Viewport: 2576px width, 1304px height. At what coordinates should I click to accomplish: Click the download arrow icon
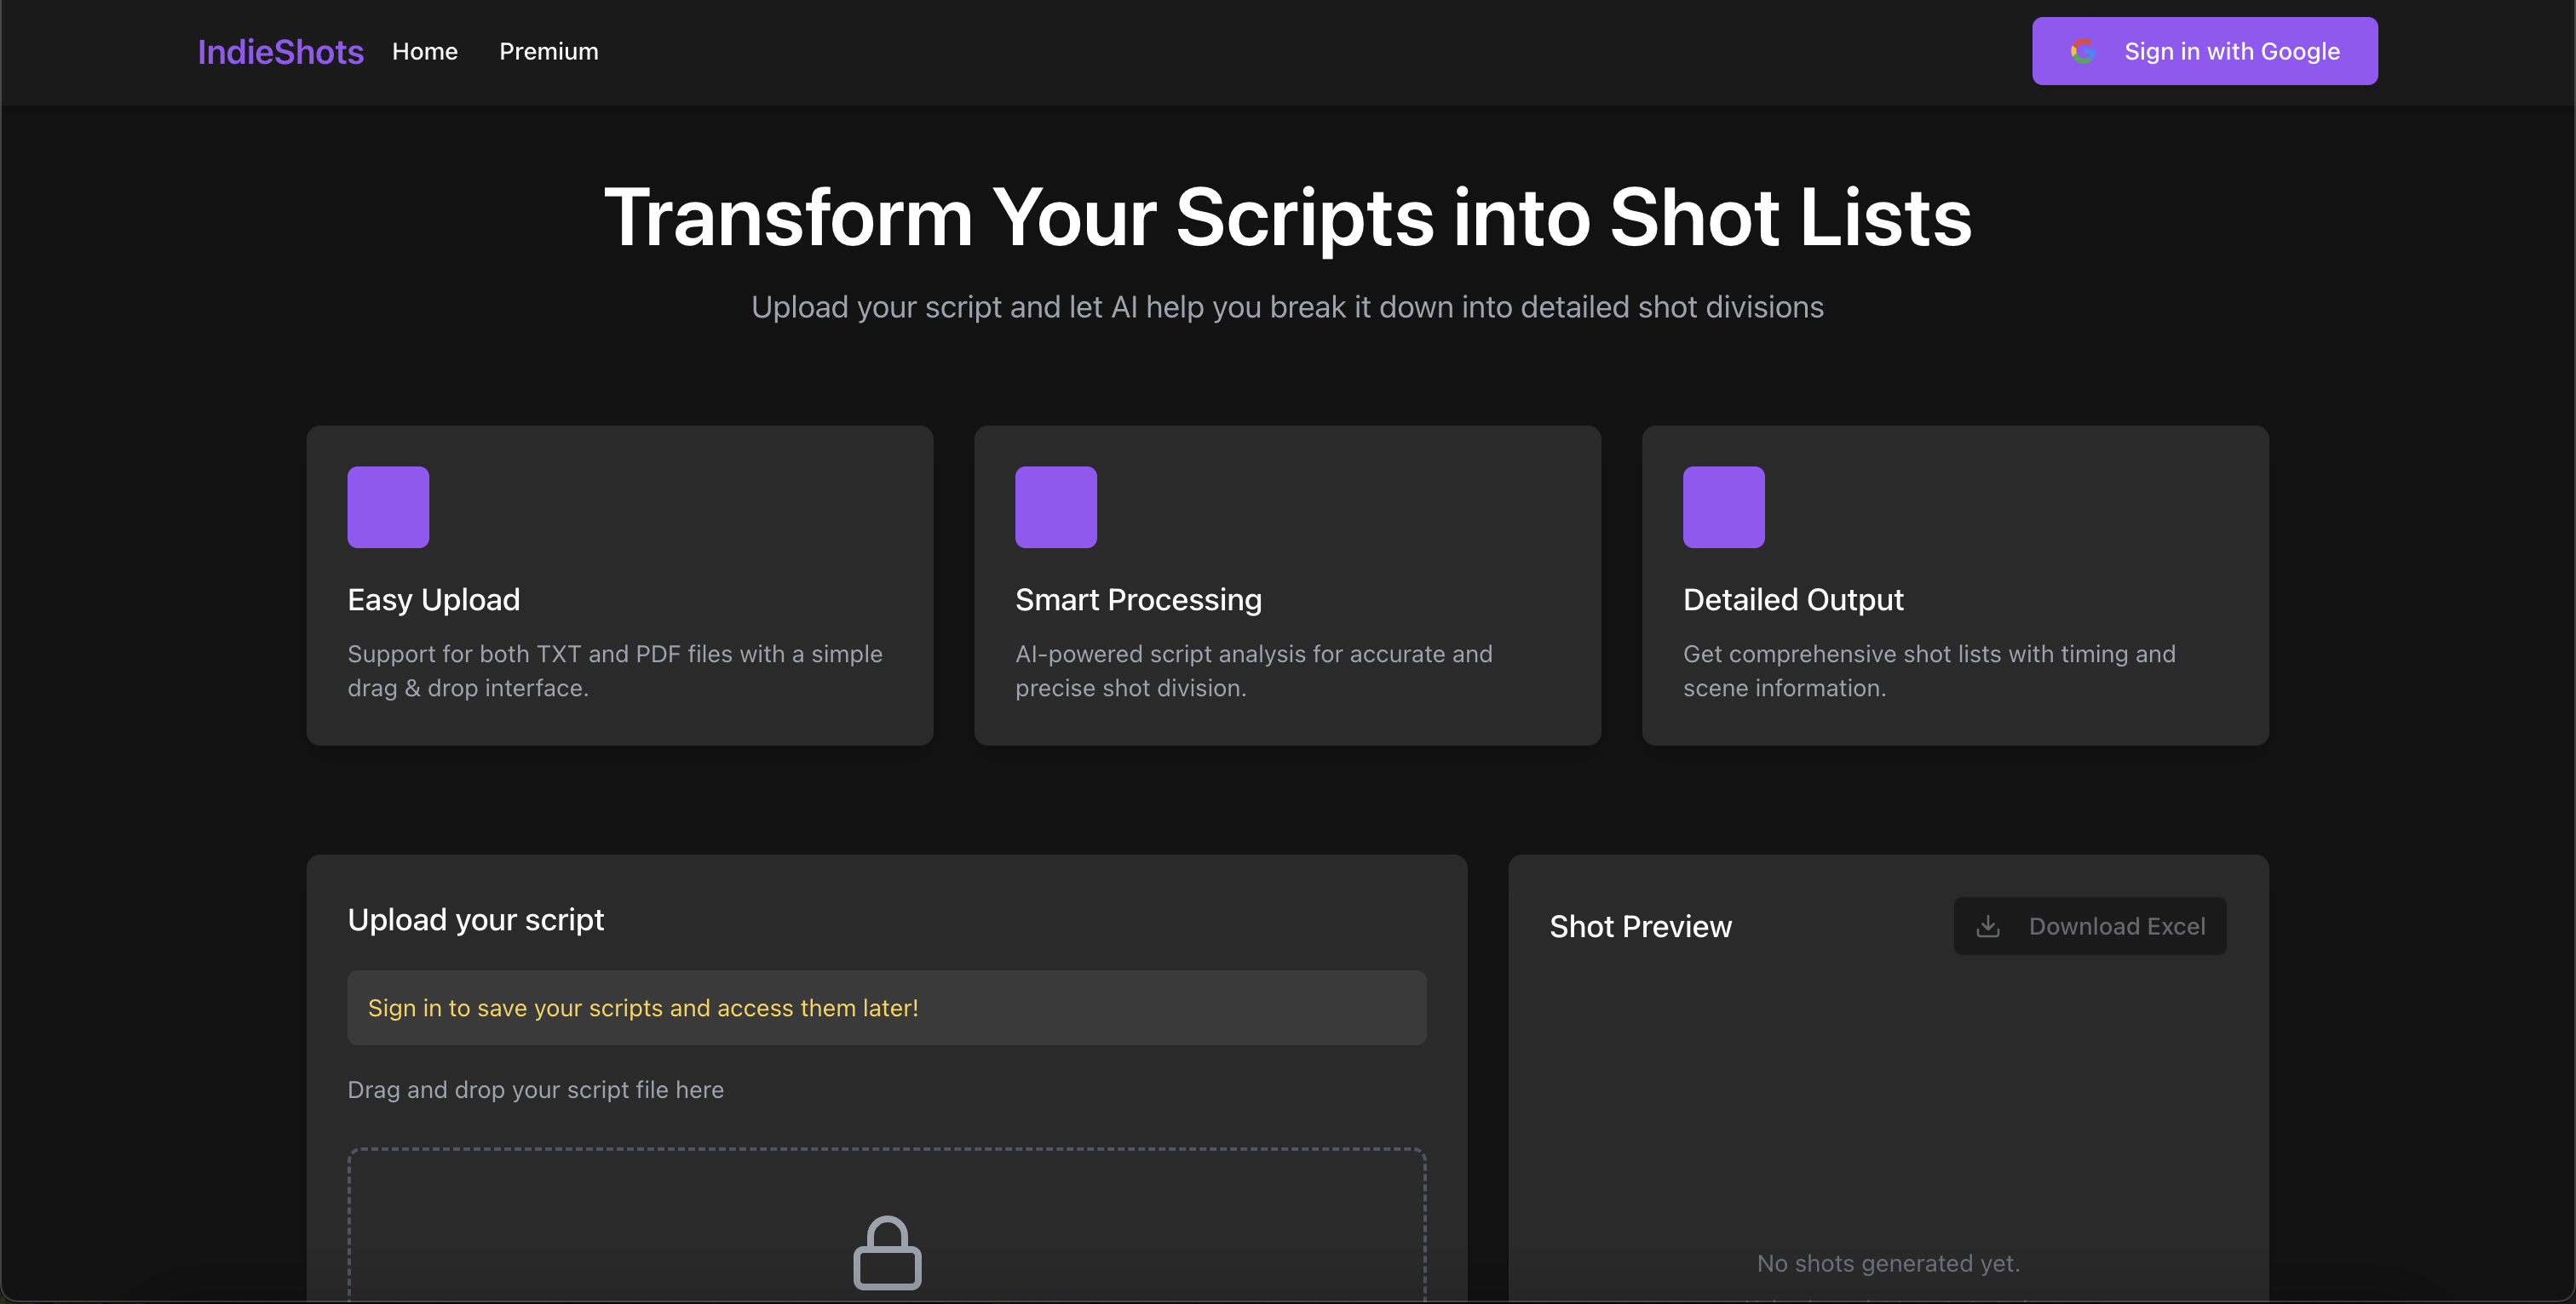[x=1988, y=926]
